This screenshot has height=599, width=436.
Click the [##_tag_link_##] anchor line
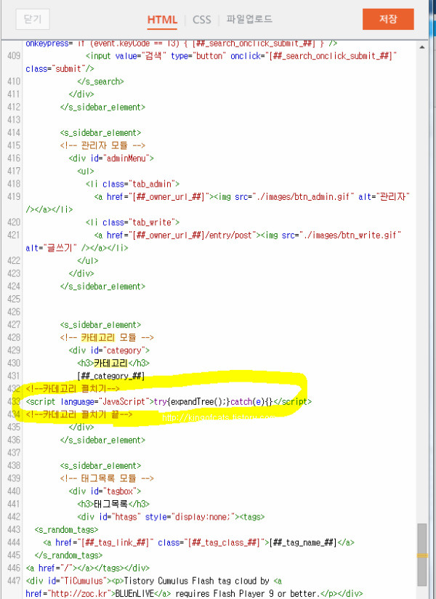pyautogui.click(x=198, y=542)
